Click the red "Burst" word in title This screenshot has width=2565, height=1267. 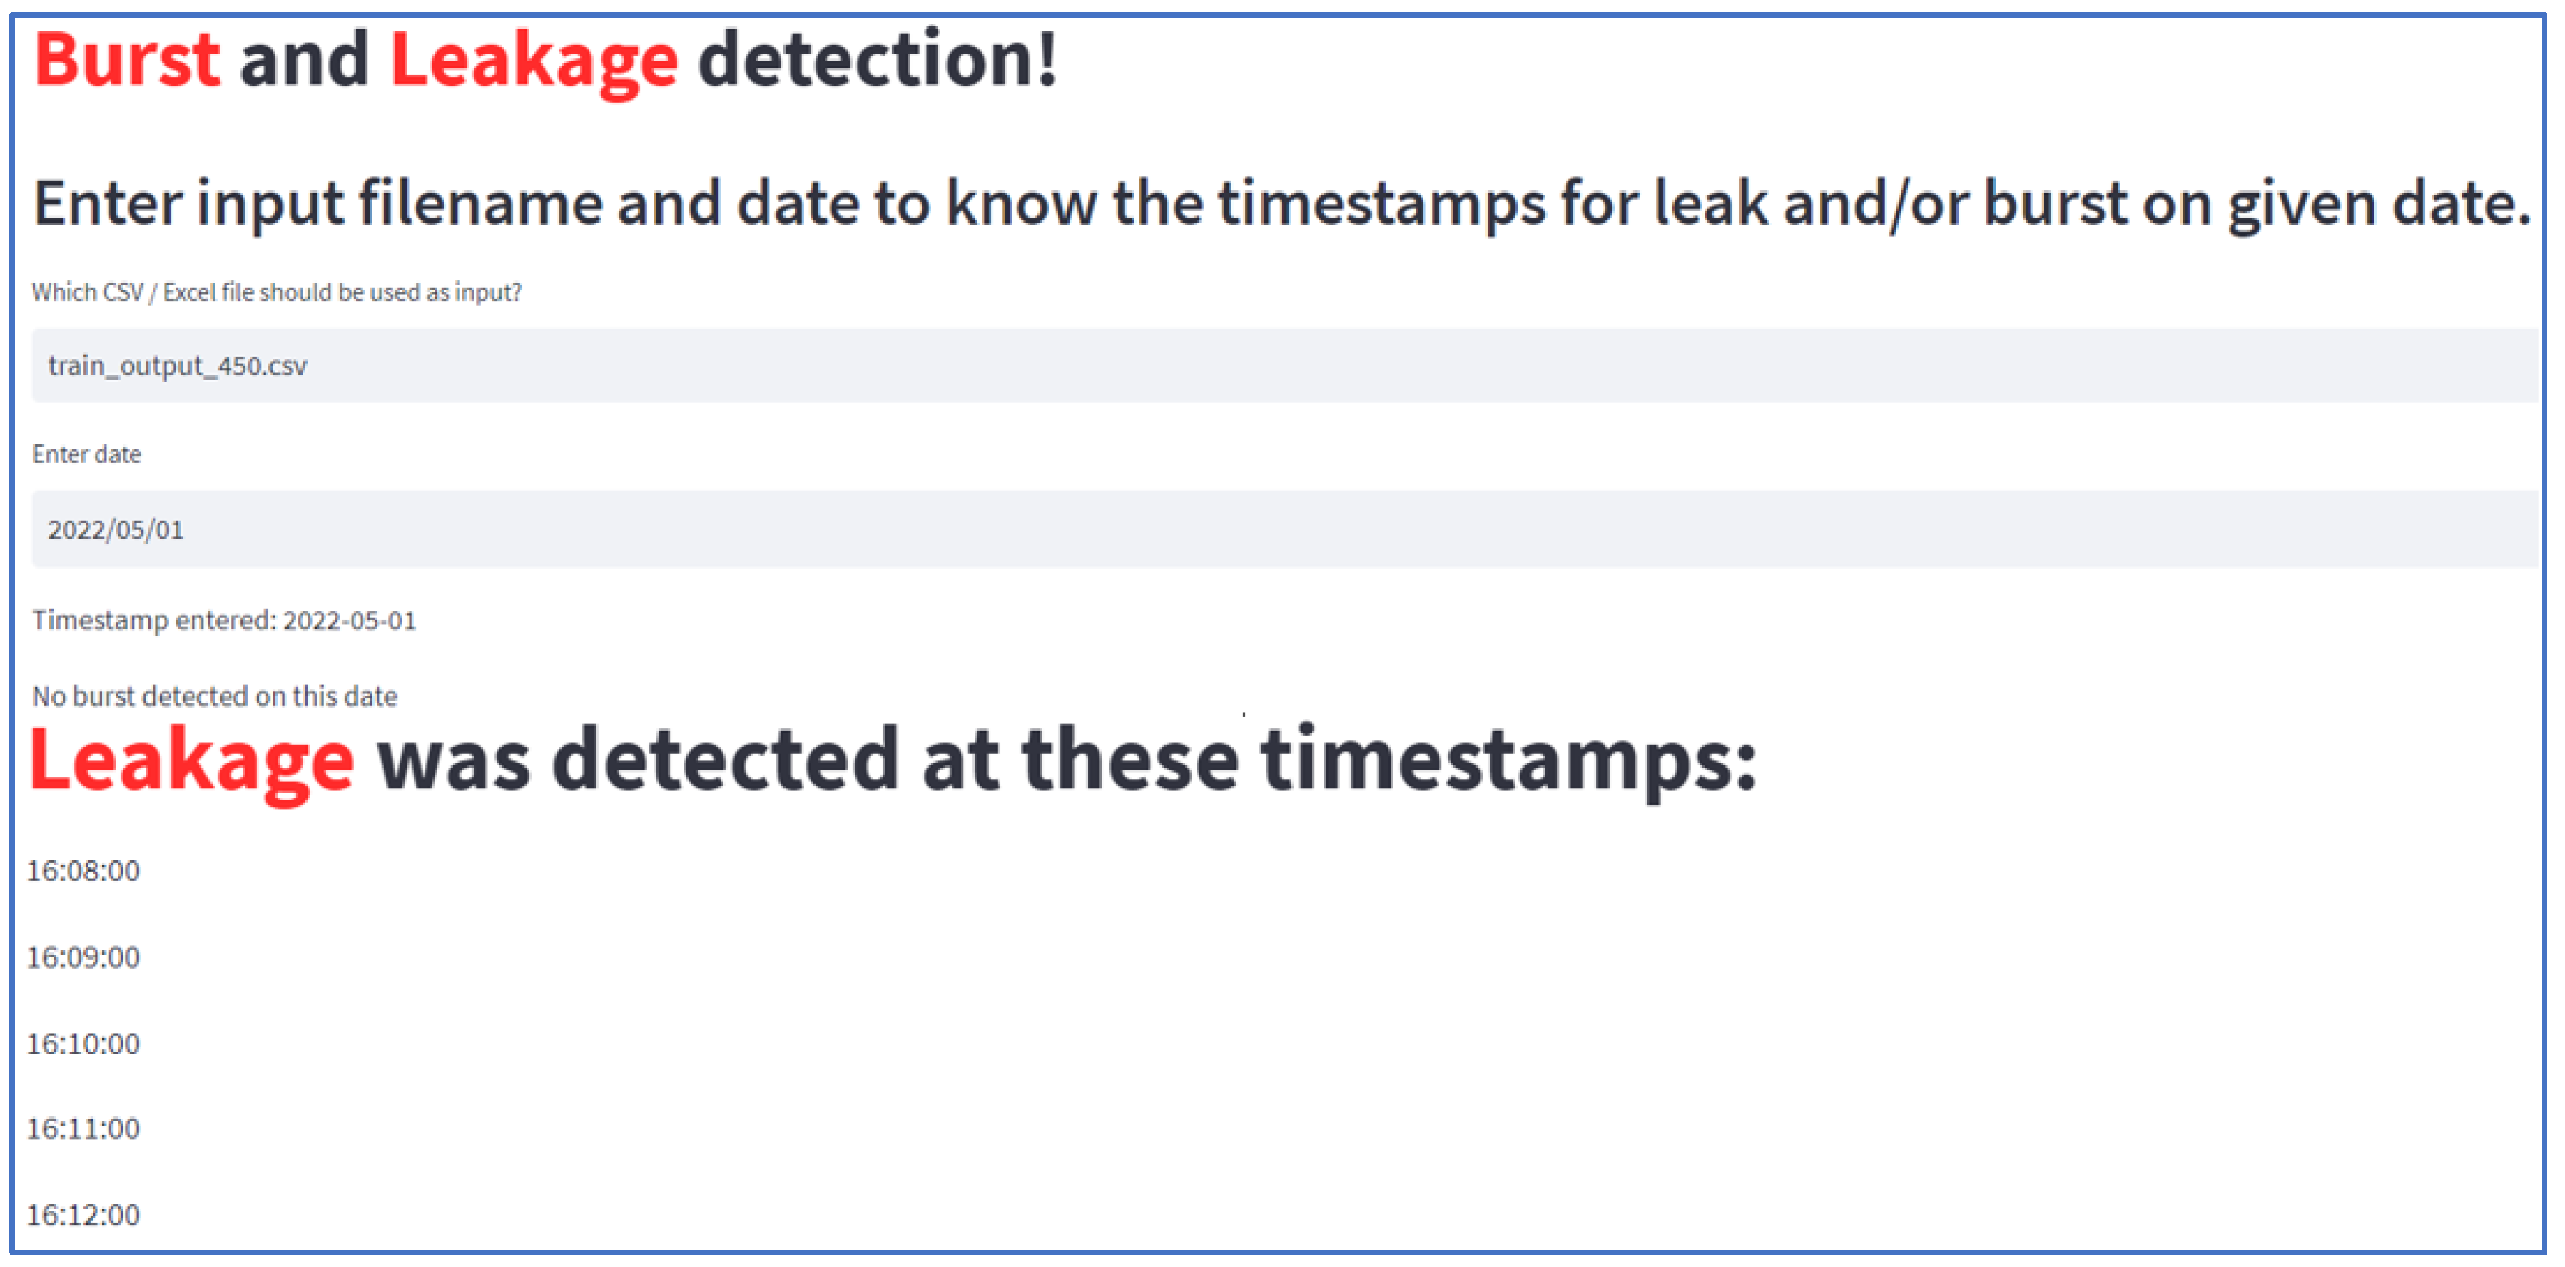(x=126, y=60)
